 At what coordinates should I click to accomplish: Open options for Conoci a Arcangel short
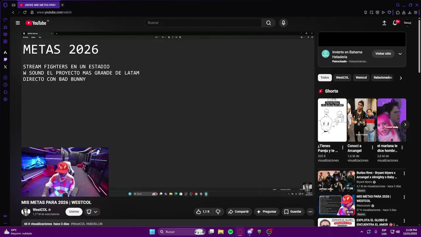coord(372,147)
